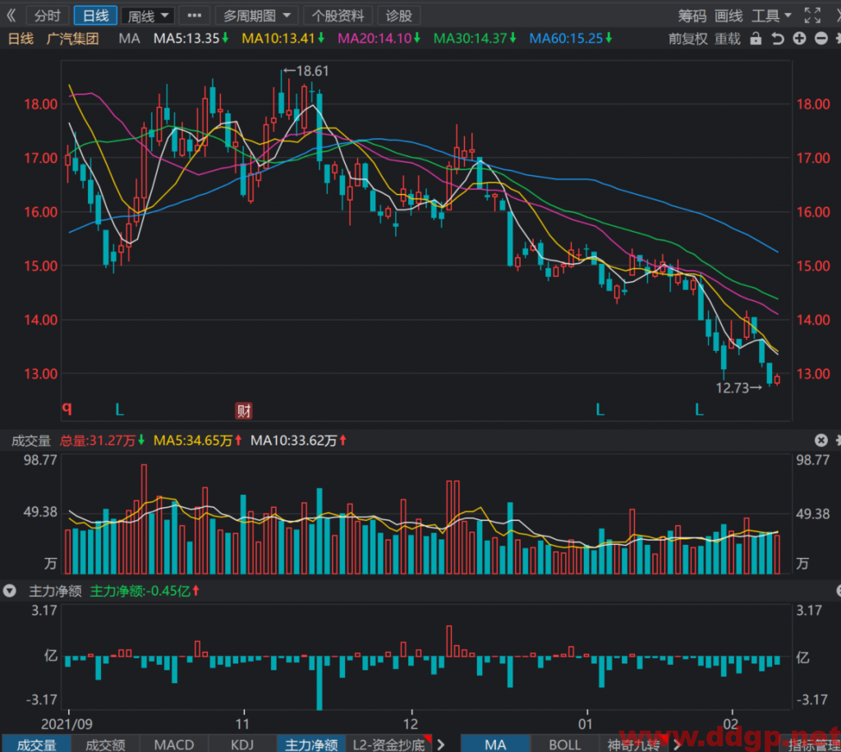This screenshot has width=841, height=752.
Task: Click the L marker before February
Action: point(700,411)
